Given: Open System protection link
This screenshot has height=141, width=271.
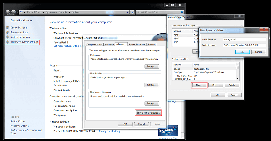Looking at the screenshot, I should (x=20, y=37).
